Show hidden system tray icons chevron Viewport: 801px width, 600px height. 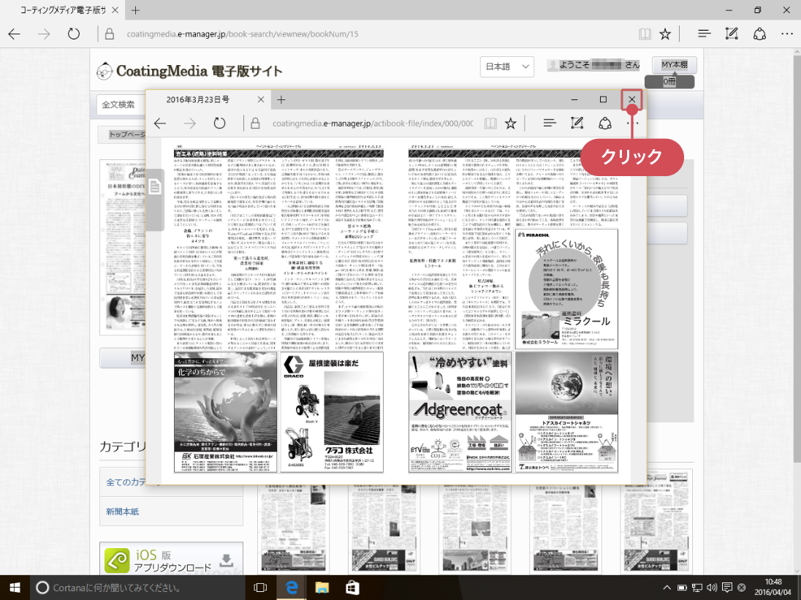(x=667, y=588)
